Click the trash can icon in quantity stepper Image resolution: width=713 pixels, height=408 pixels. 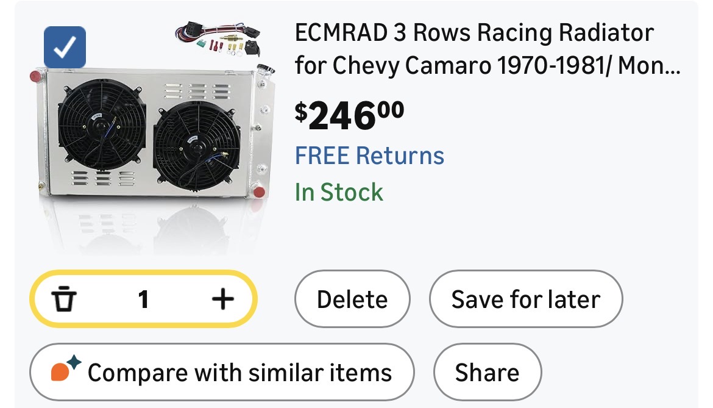63,299
